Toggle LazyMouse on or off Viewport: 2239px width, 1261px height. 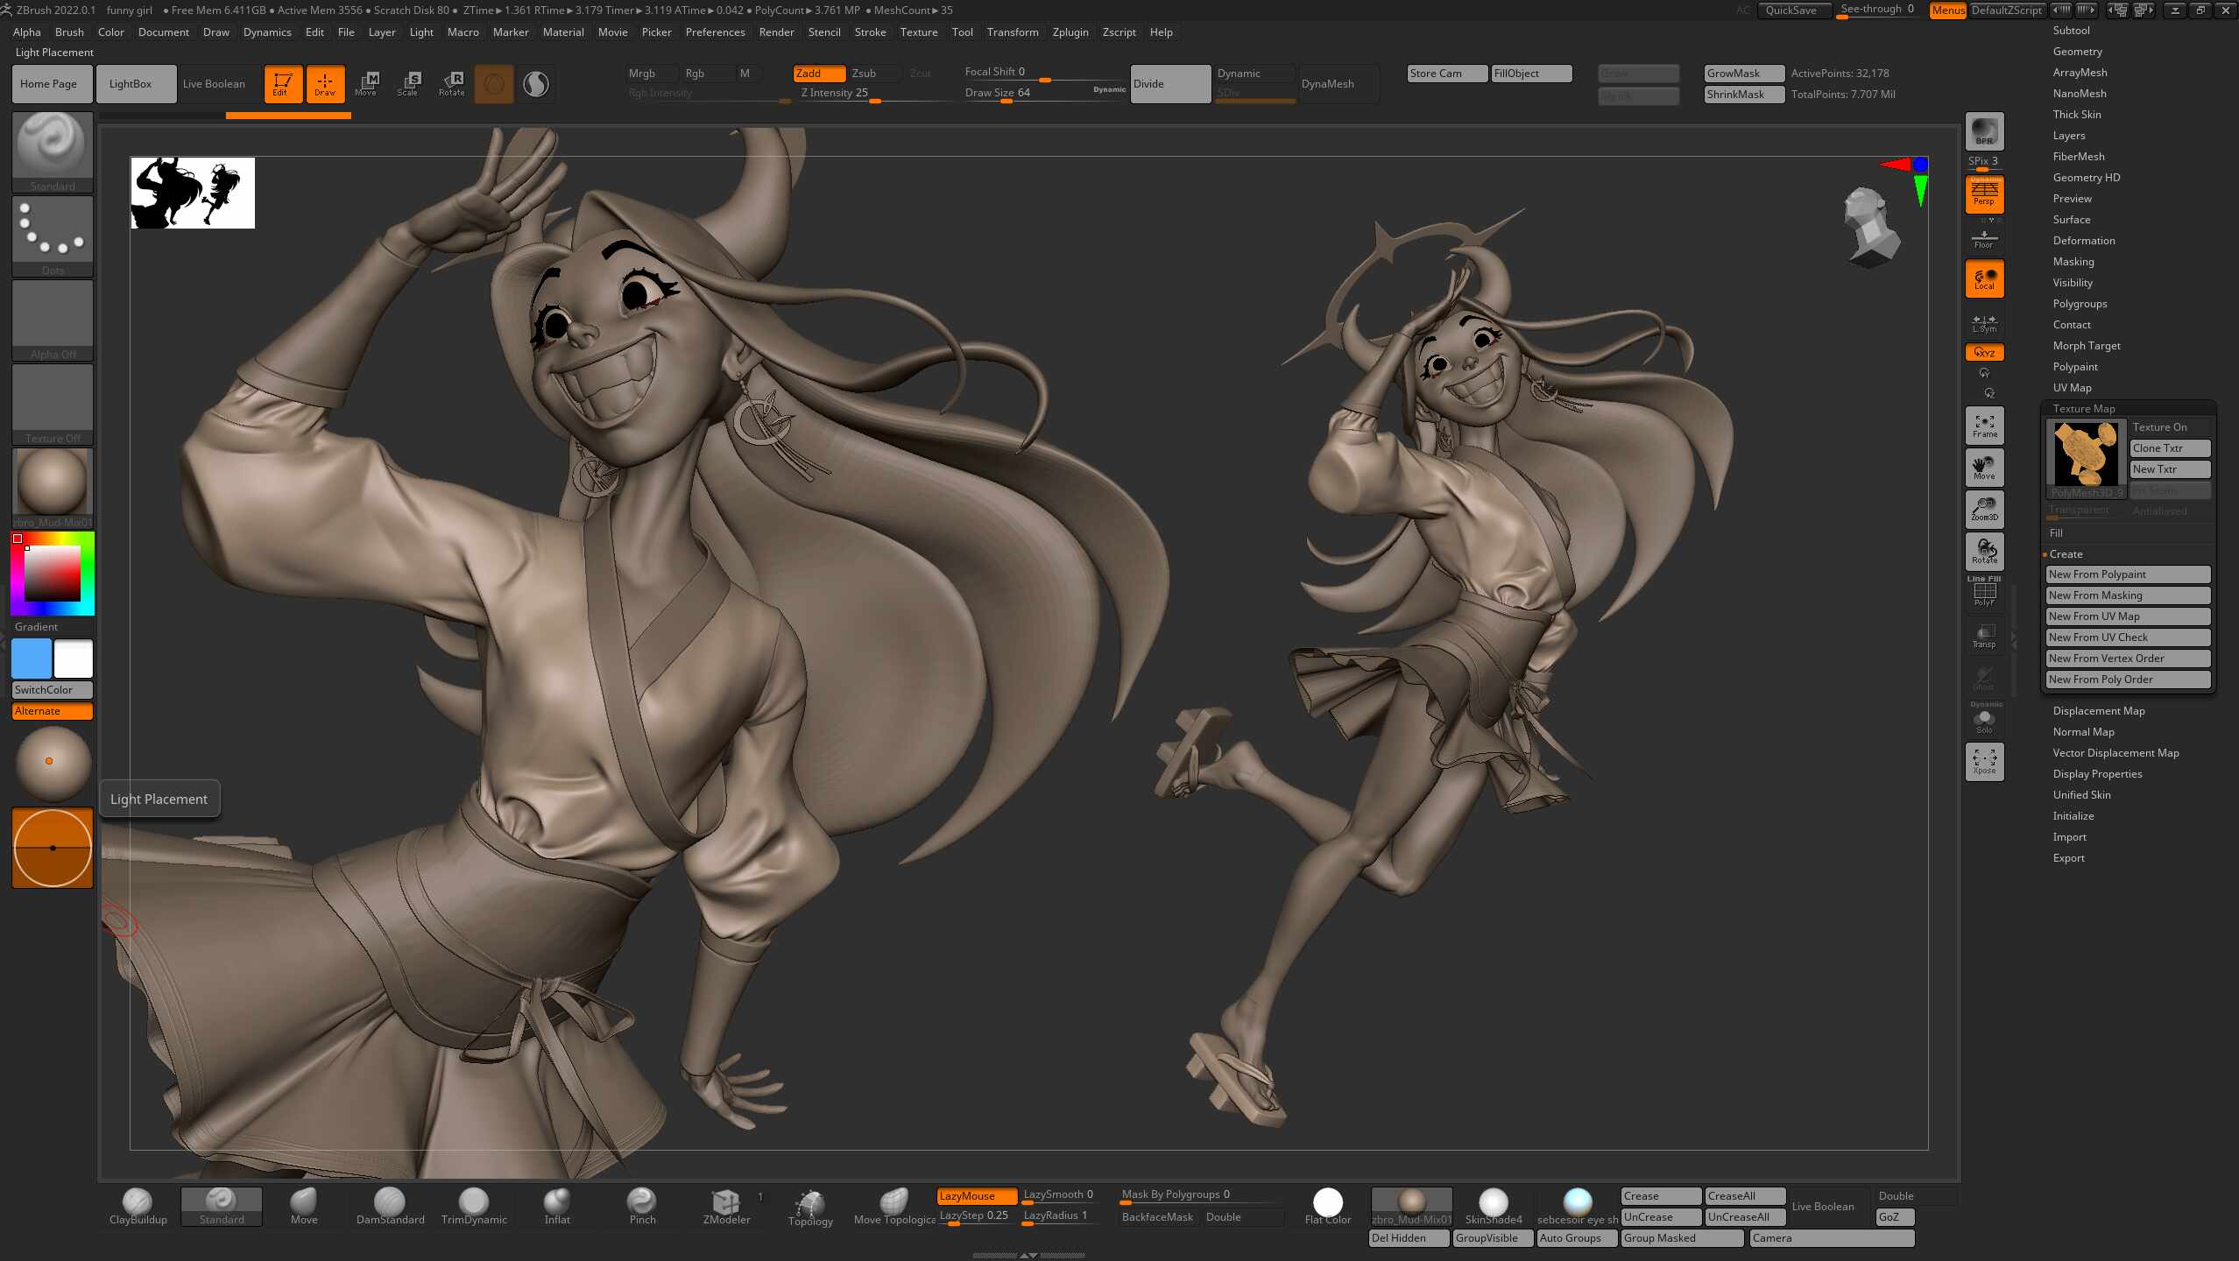tap(977, 1195)
